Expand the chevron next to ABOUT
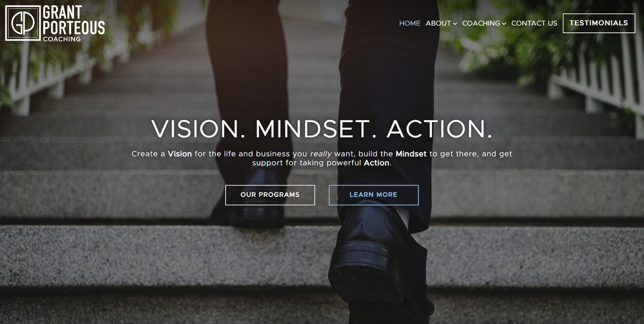The image size is (644, 324). (455, 24)
